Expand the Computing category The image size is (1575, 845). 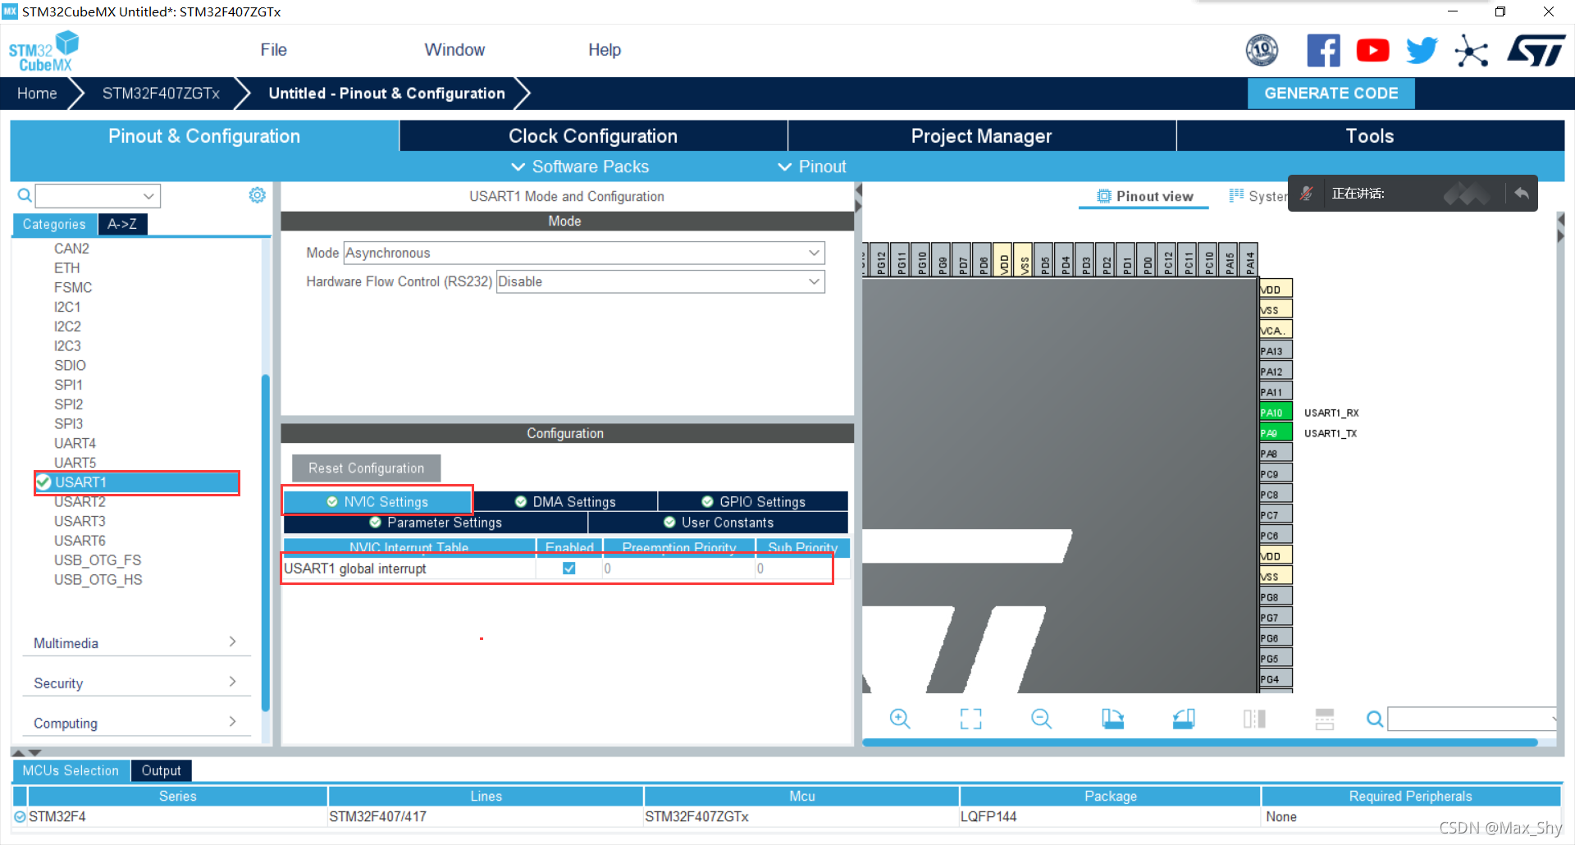coord(135,724)
